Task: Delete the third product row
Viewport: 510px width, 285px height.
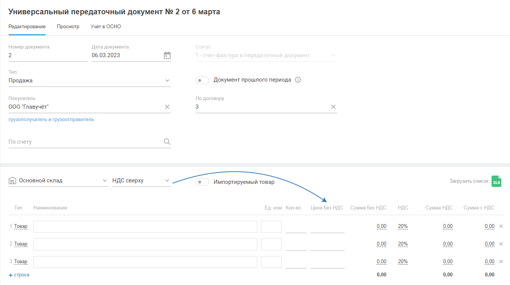Action: click(501, 262)
